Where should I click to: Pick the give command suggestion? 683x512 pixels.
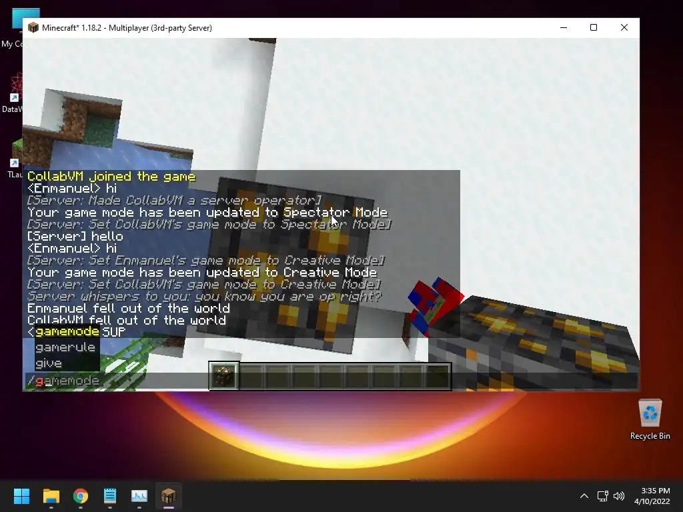[49, 363]
